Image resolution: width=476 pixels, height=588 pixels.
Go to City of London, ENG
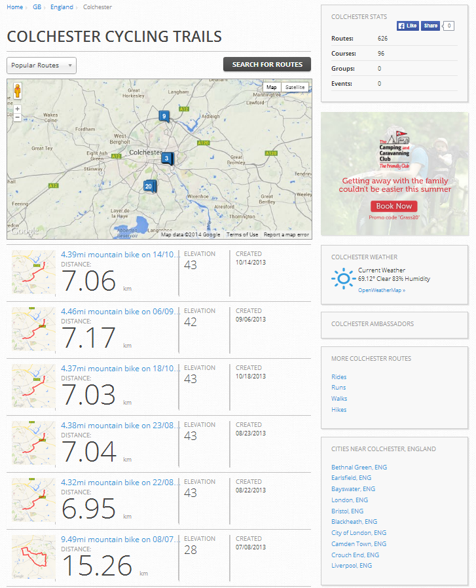click(x=359, y=533)
